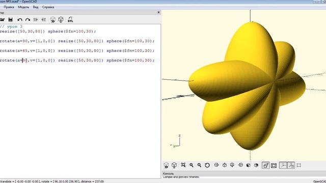Save the current scad file
326x183 pixels.
(x=10, y=20)
